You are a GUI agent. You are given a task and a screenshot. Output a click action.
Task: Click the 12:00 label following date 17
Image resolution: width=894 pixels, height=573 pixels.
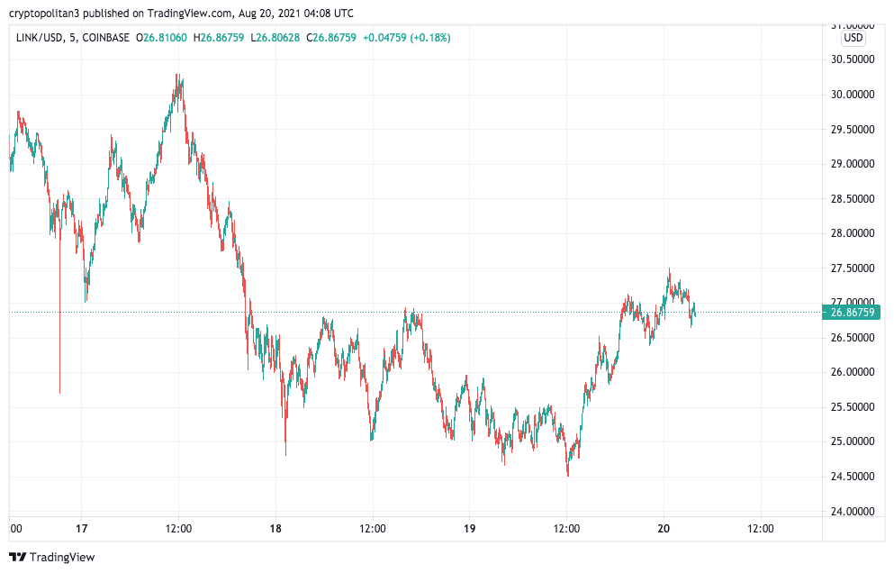[178, 529]
